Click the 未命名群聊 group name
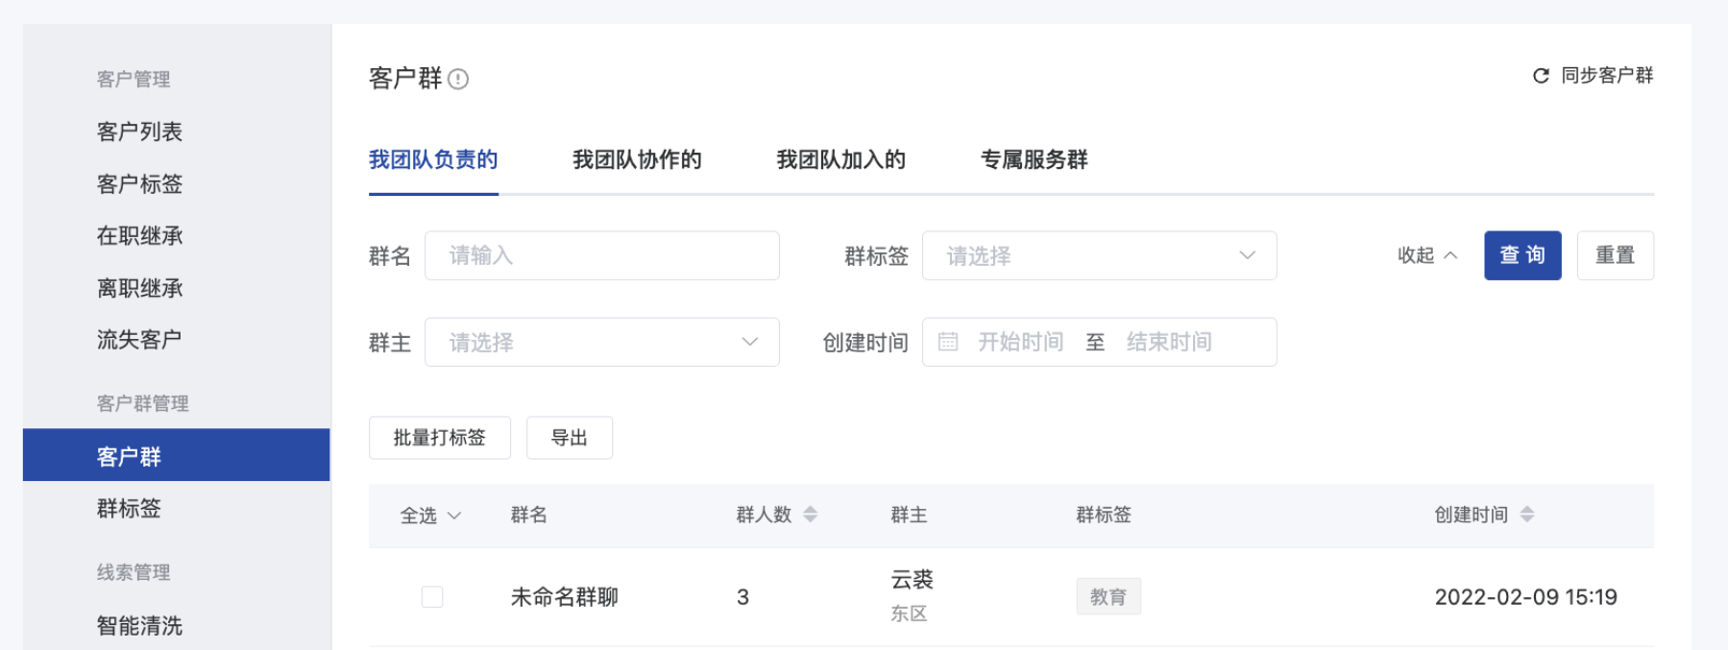 [565, 597]
